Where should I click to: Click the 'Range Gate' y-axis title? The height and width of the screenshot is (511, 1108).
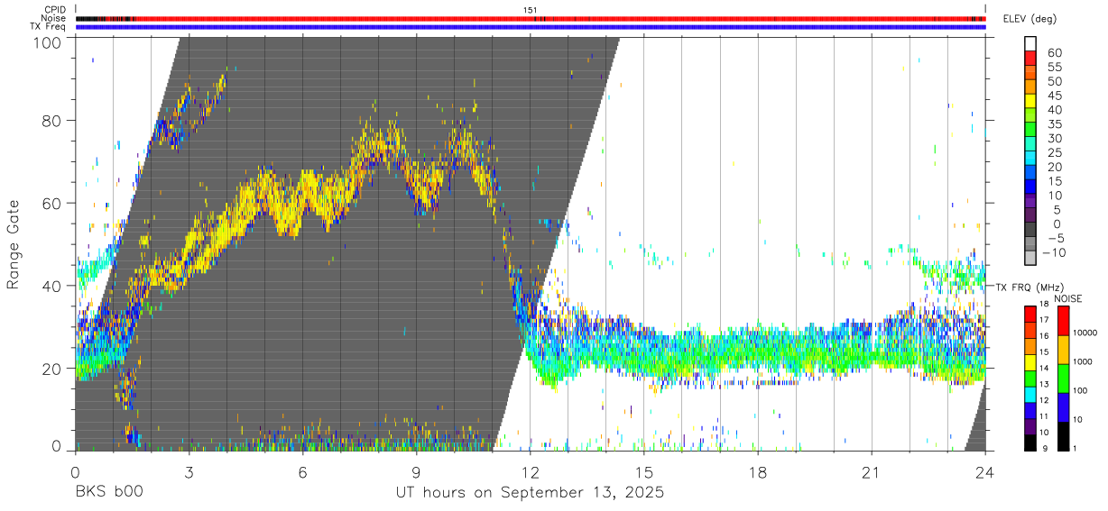pos(14,244)
